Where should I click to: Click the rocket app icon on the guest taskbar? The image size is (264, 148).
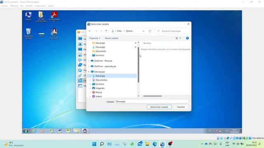pos(85,131)
